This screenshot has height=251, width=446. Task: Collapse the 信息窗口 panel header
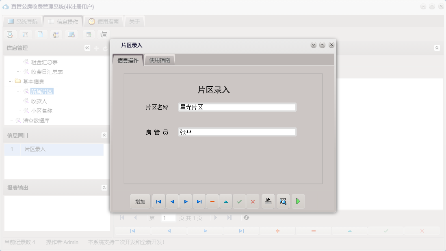coord(104,134)
